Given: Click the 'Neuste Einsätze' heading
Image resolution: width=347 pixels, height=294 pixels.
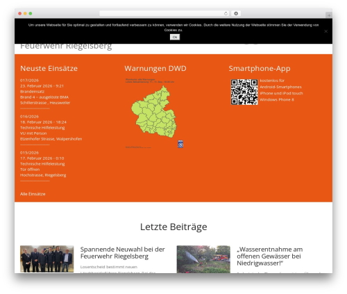Looking at the screenshot, I should point(49,68).
